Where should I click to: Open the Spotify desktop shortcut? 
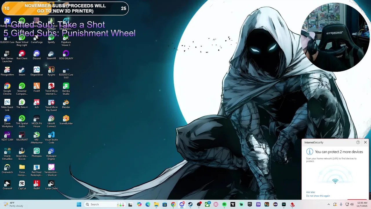(51, 39)
